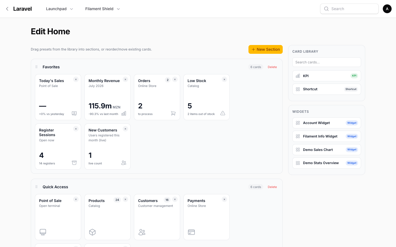Remove the Point of Sale card

(x=76, y=200)
